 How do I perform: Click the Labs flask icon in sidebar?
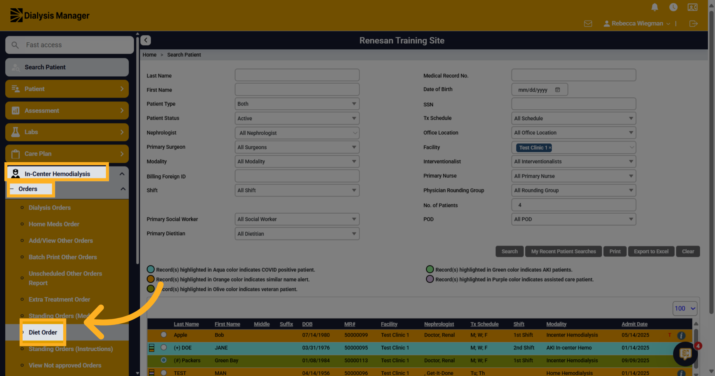point(15,132)
